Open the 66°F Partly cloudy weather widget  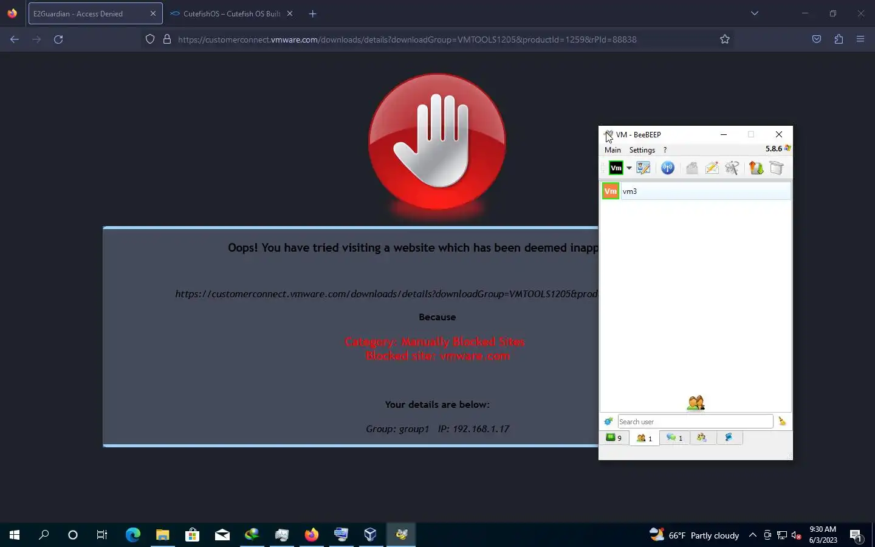tap(694, 535)
